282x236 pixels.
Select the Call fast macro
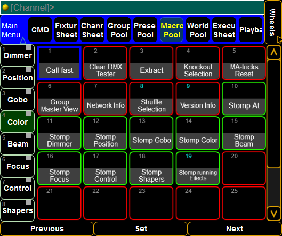tap(59, 63)
